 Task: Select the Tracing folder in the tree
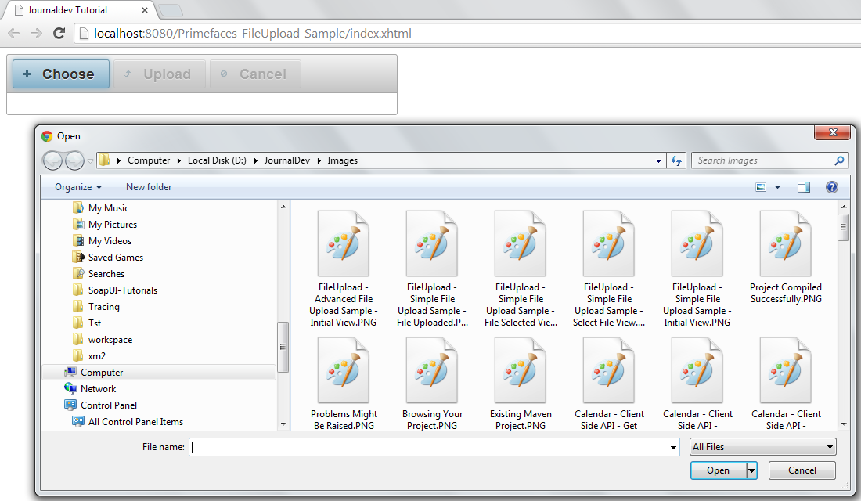104,307
